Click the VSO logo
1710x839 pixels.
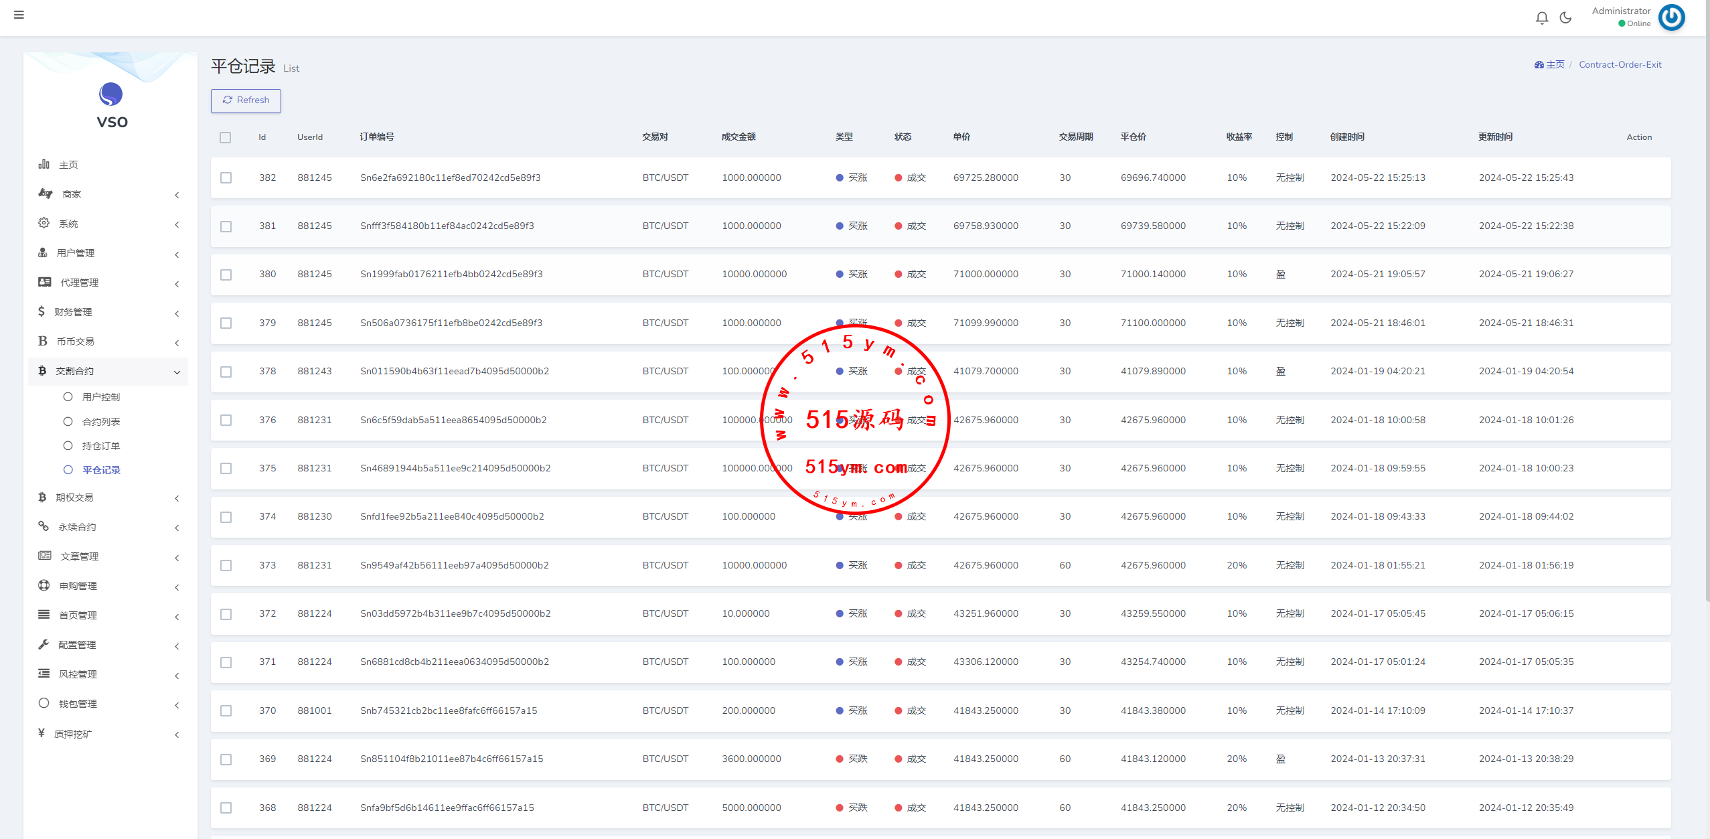point(111,94)
